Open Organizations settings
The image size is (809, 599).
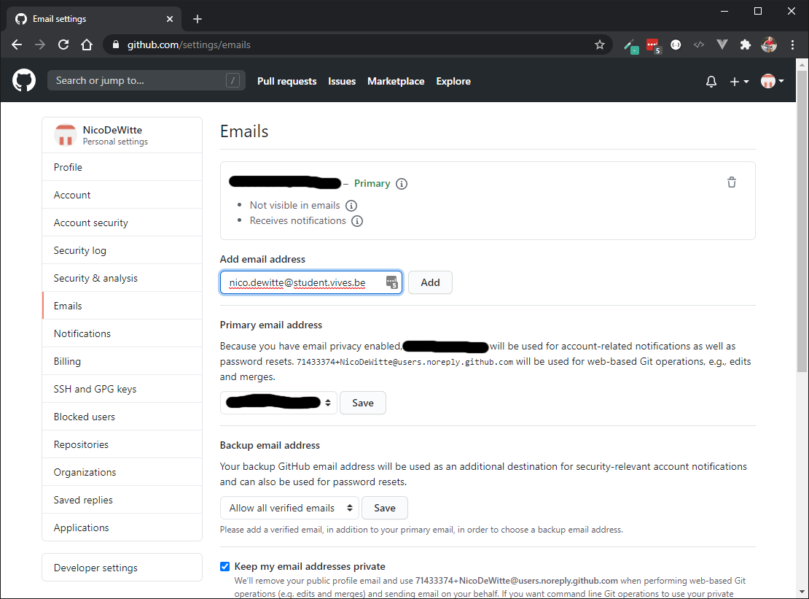(122, 472)
